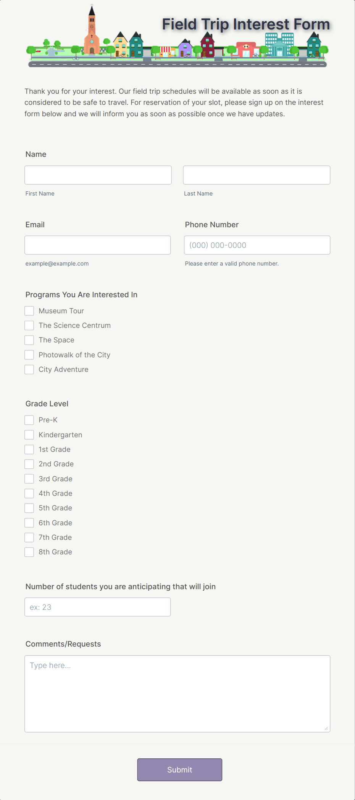Image resolution: width=355 pixels, height=800 pixels.
Task: Click the First Name input field
Action: pos(98,175)
